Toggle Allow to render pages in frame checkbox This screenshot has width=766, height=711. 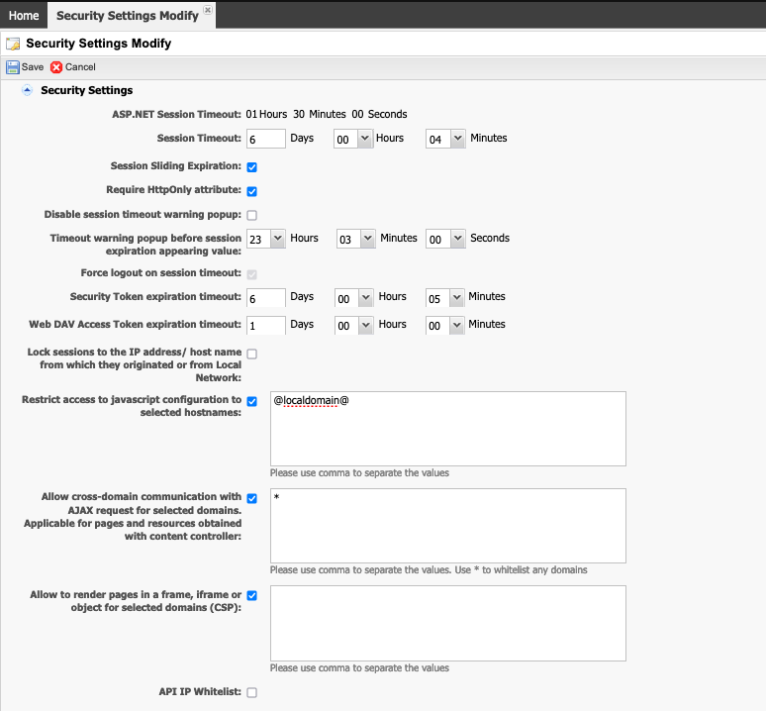(x=252, y=596)
